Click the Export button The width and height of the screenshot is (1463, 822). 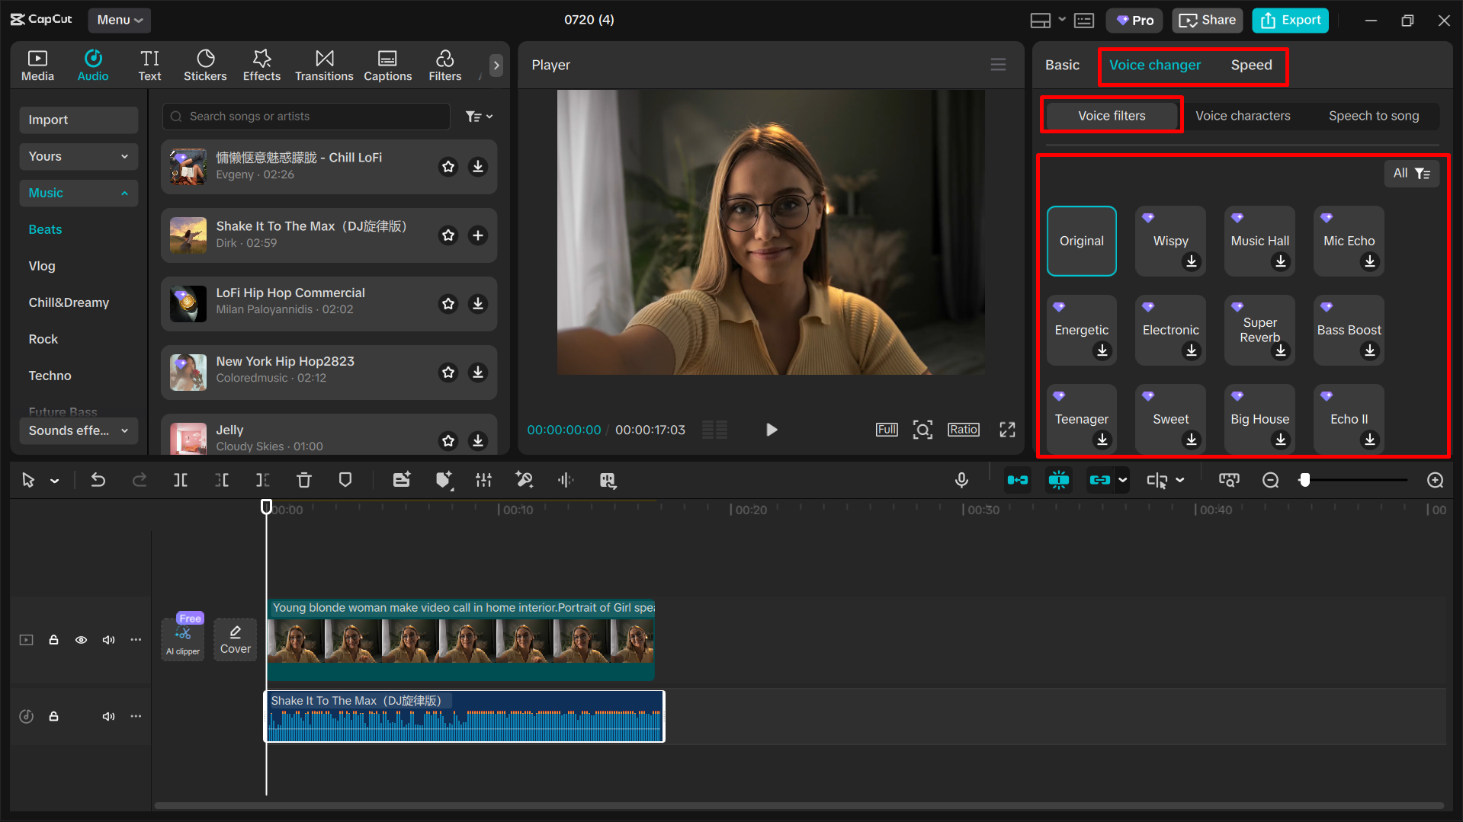click(1289, 20)
